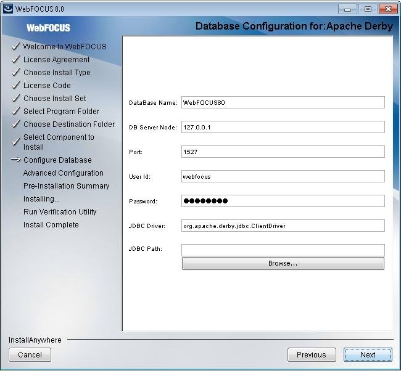The height and width of the screenshot is (371, 401).
Task: Click the Pre-Installation Summary step label
Action: [67, 185]
